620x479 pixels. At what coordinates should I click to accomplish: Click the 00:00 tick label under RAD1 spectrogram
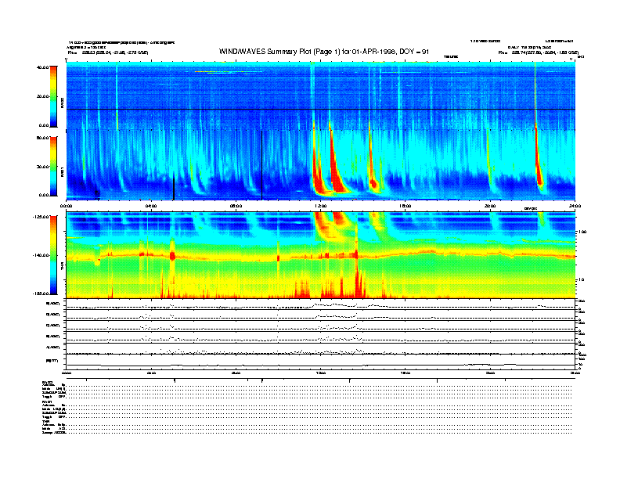(66, 206)
